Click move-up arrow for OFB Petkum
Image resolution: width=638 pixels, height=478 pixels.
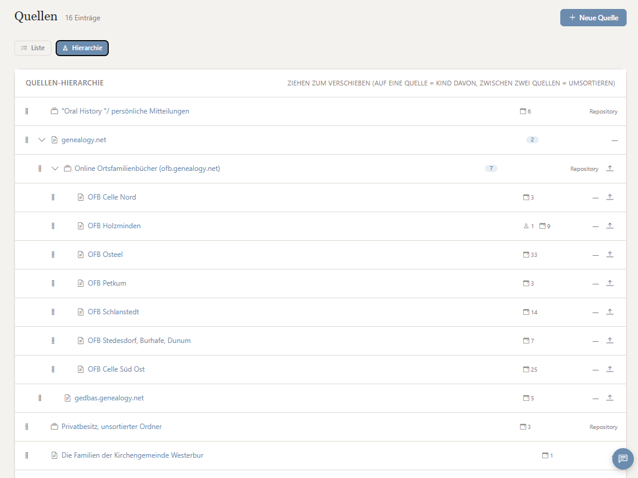[610, 283]
